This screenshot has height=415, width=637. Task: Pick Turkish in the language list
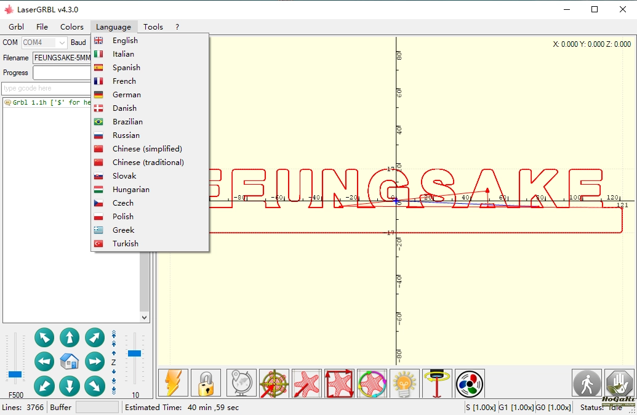pyautogui.click(x=125, y=244)
